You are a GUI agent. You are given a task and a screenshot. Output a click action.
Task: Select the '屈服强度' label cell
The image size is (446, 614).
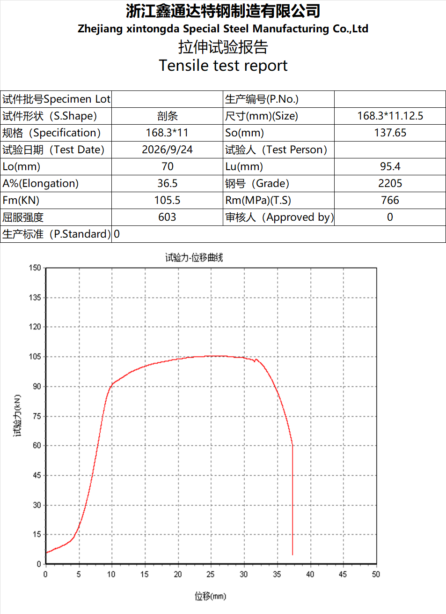56,217
